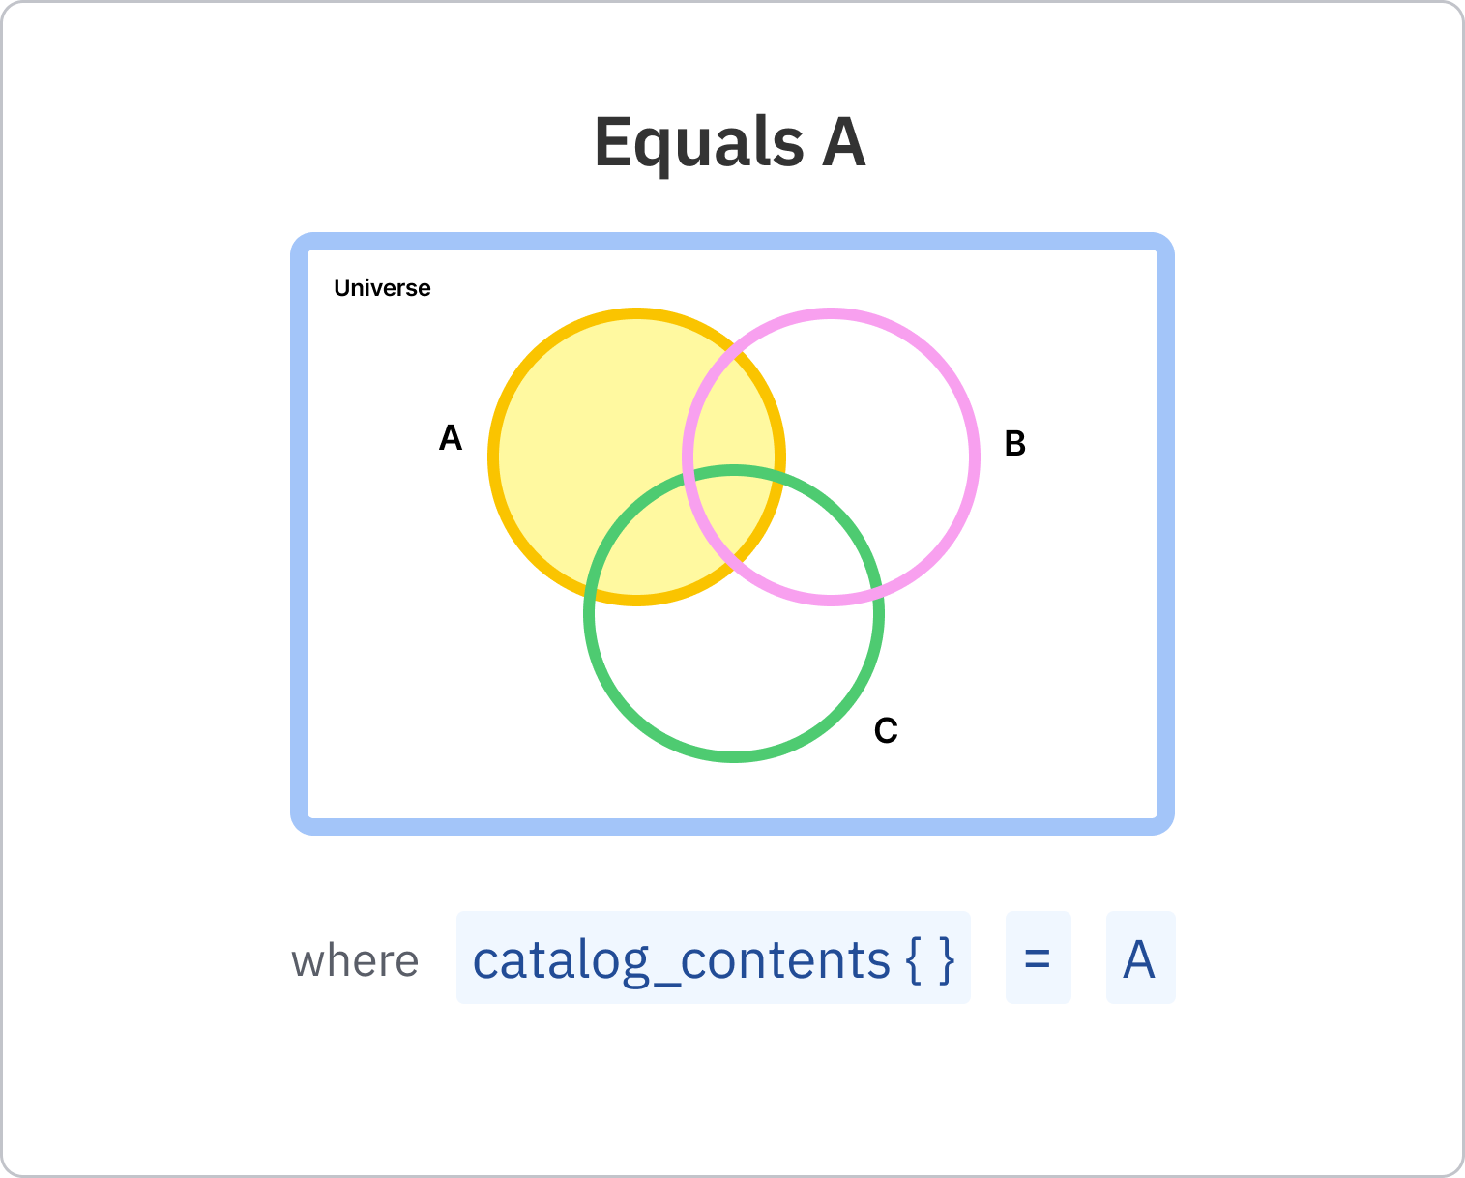Click the "where" keyword text
The image size is (1465, 1178).
pos(355,961)
